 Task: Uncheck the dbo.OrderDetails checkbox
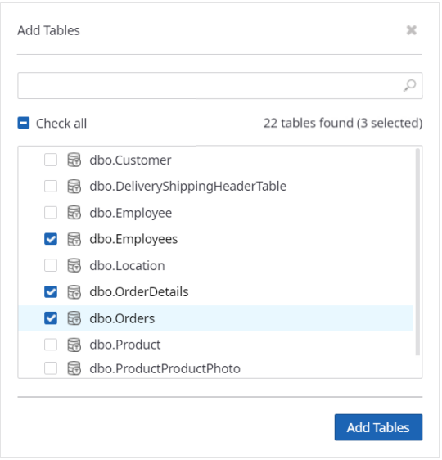pyautogui.click(x=51, y=292)
